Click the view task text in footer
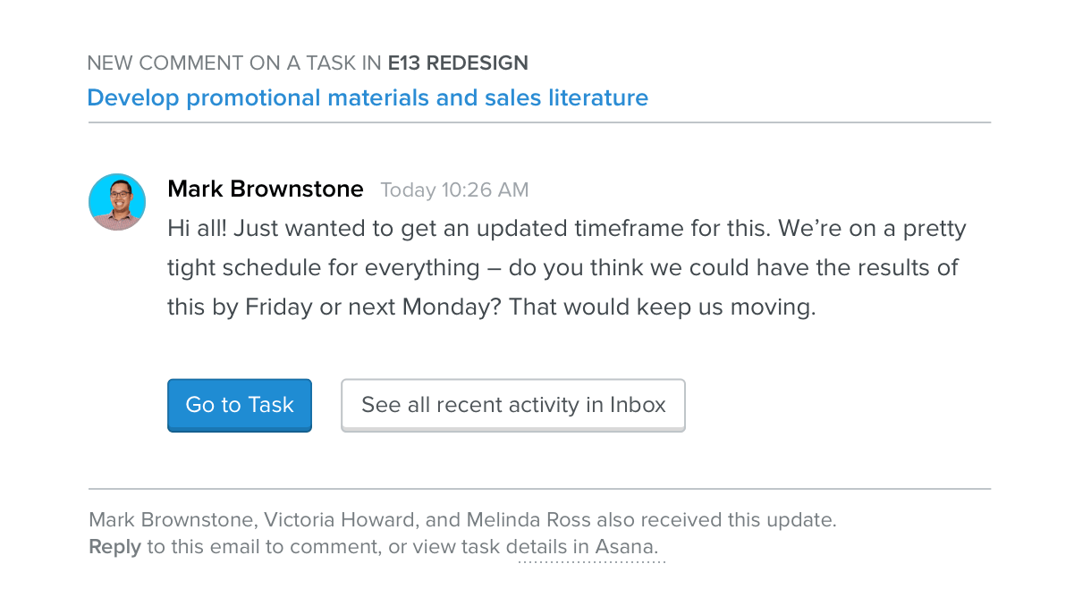This screenshot has width=1074, height=589. [456, 547]
